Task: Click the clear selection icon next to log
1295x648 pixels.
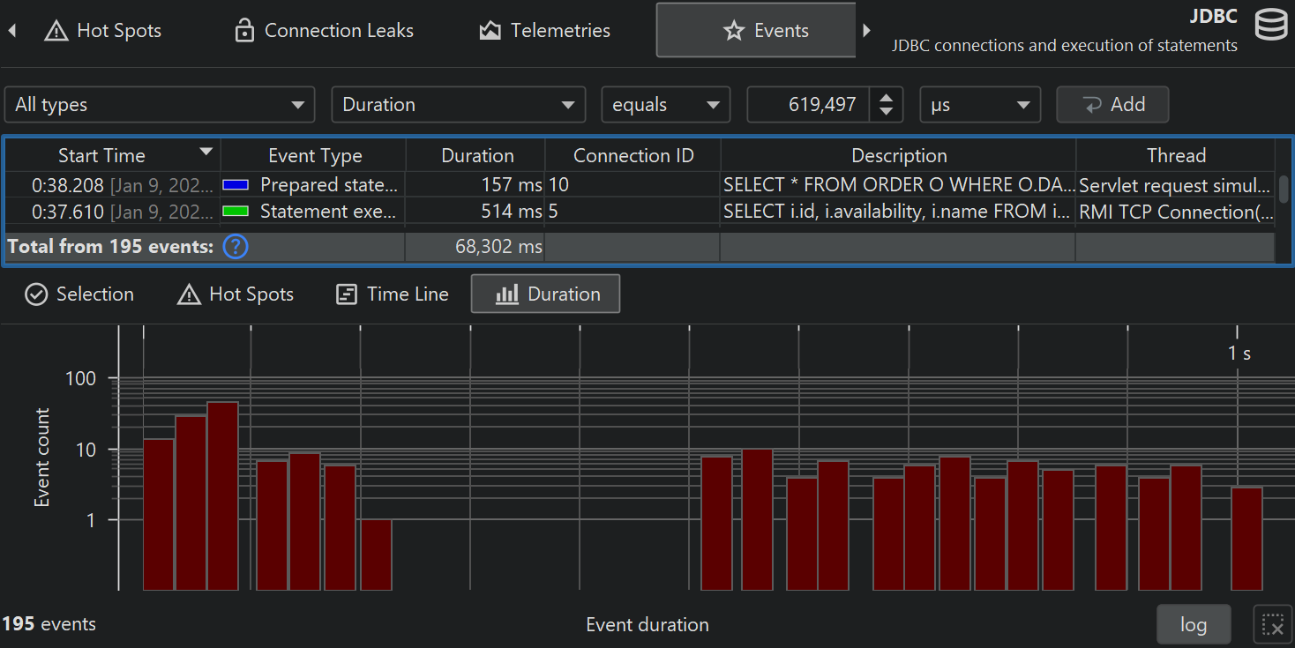Action: pos(1272,625)
